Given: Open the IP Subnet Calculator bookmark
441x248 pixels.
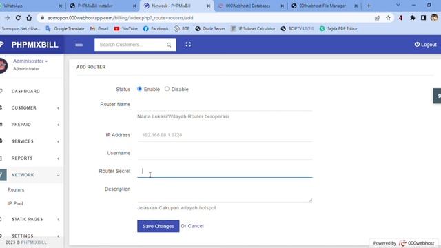Looking at the screenshot, I should pos(253,29).
